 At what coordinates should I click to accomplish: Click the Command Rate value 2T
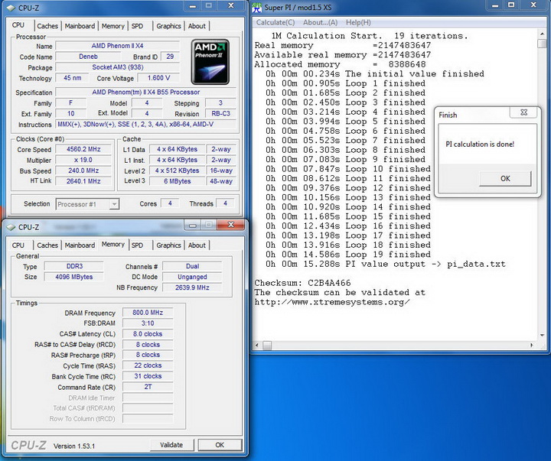[x=148, y=387]
